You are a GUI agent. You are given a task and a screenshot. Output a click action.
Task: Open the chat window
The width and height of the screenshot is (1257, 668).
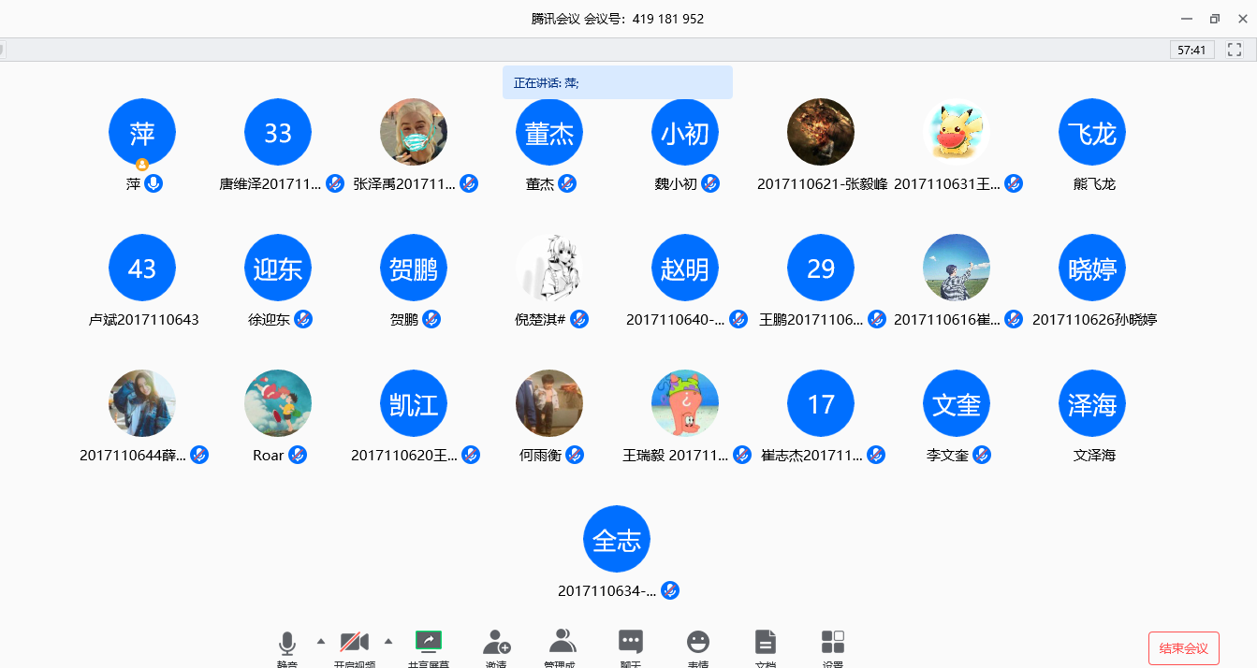tap(631, 643)
